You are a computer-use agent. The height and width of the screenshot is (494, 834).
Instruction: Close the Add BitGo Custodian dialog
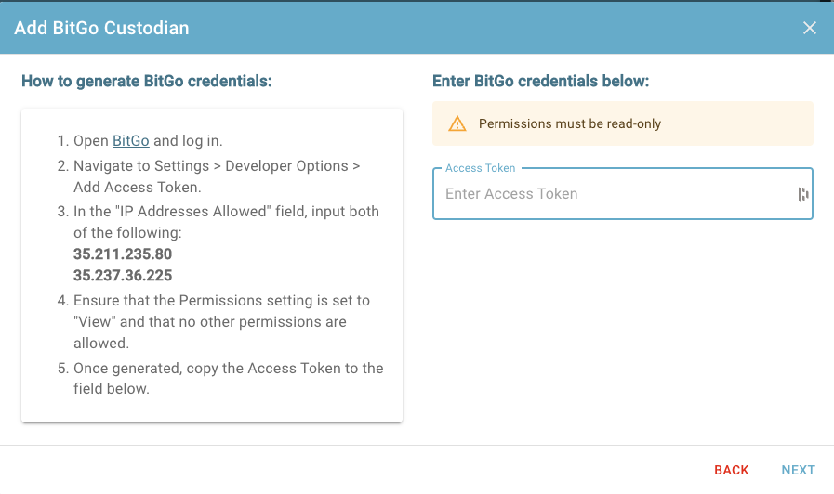(809, 28)
